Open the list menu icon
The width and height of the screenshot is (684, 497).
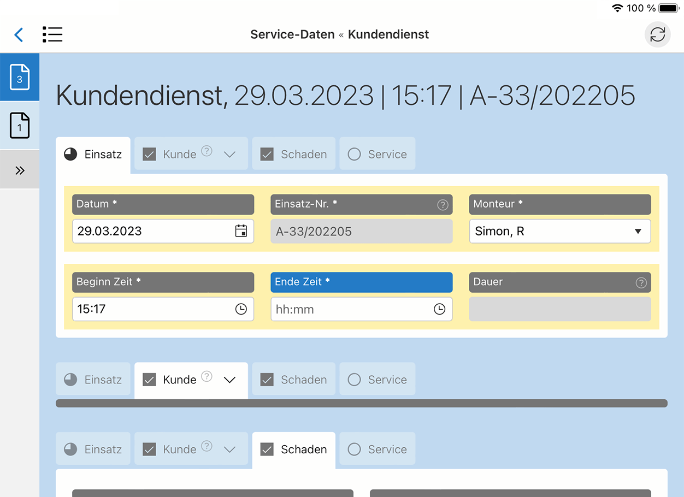(52, 34)
